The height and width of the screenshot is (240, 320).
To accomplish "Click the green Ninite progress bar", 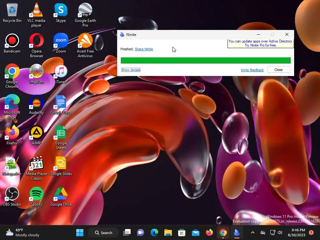I will tap(206, 60).
